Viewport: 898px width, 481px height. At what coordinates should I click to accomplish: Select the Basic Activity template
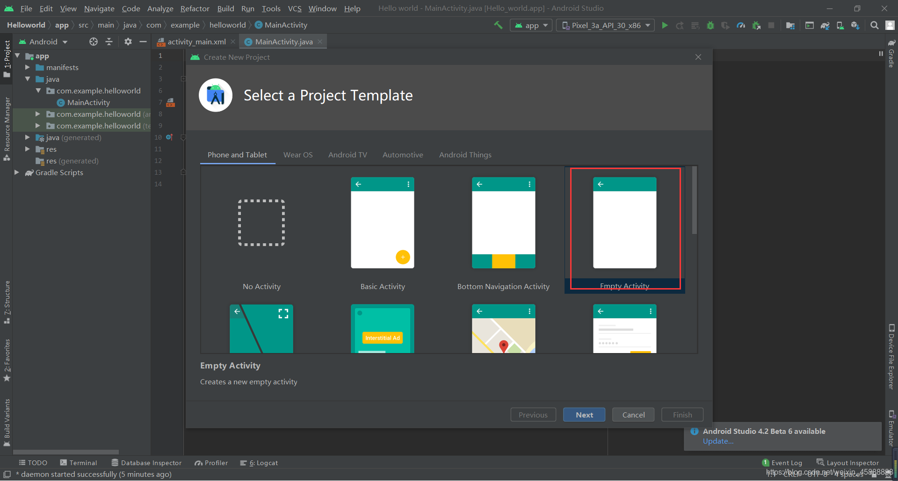(383, 231)
